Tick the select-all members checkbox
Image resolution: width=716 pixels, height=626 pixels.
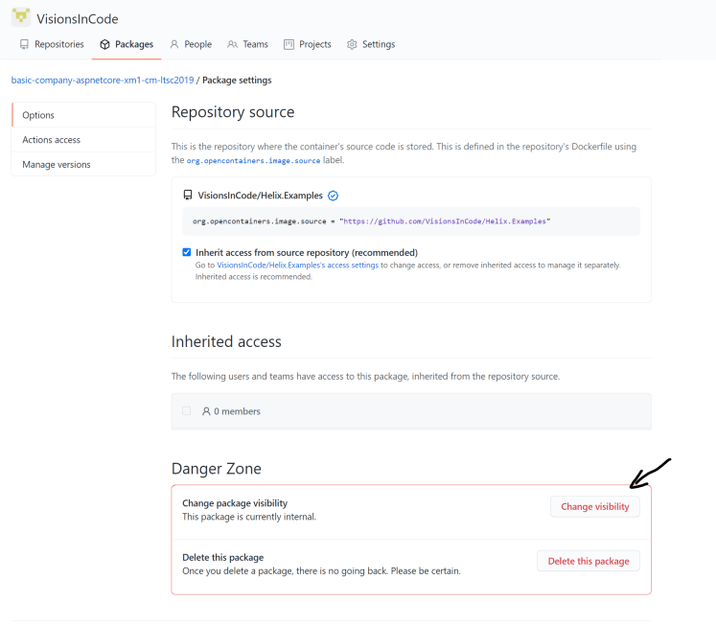click(x=187, y=411)
